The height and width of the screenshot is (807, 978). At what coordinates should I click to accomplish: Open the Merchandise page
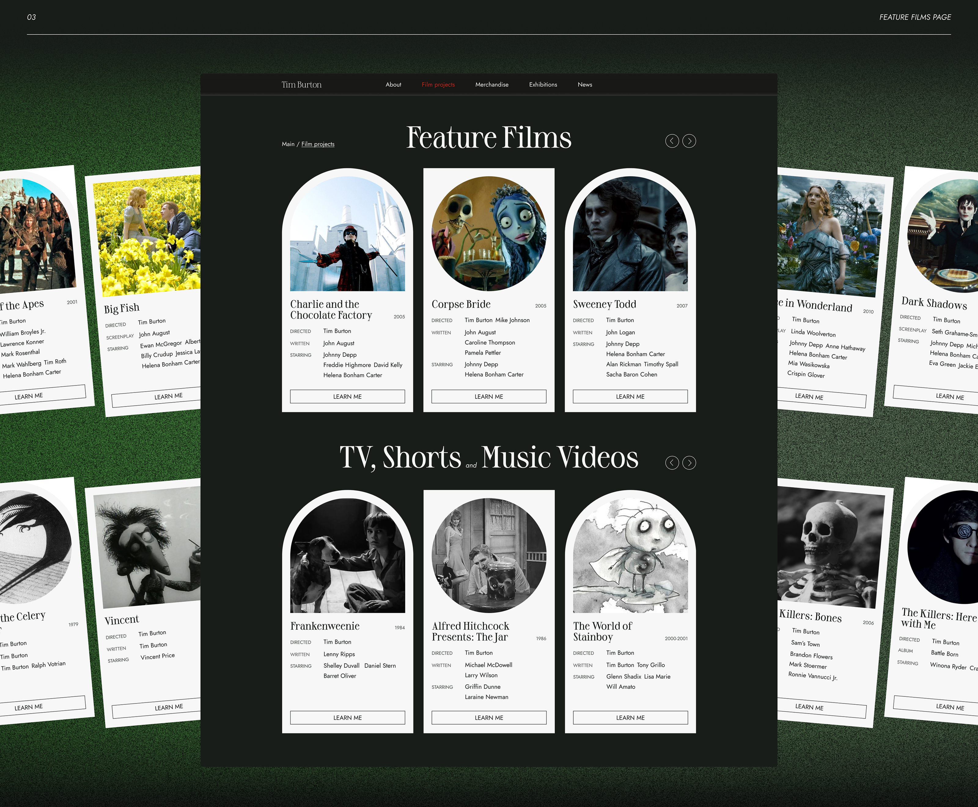491,85
